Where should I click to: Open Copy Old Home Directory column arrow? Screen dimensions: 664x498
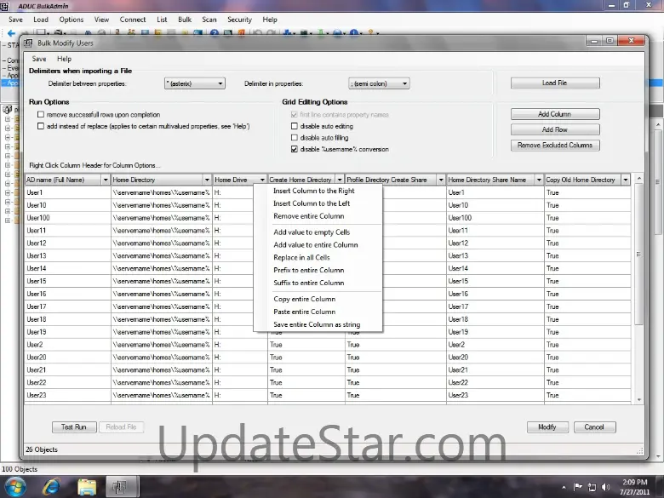[x=626, y=180]
